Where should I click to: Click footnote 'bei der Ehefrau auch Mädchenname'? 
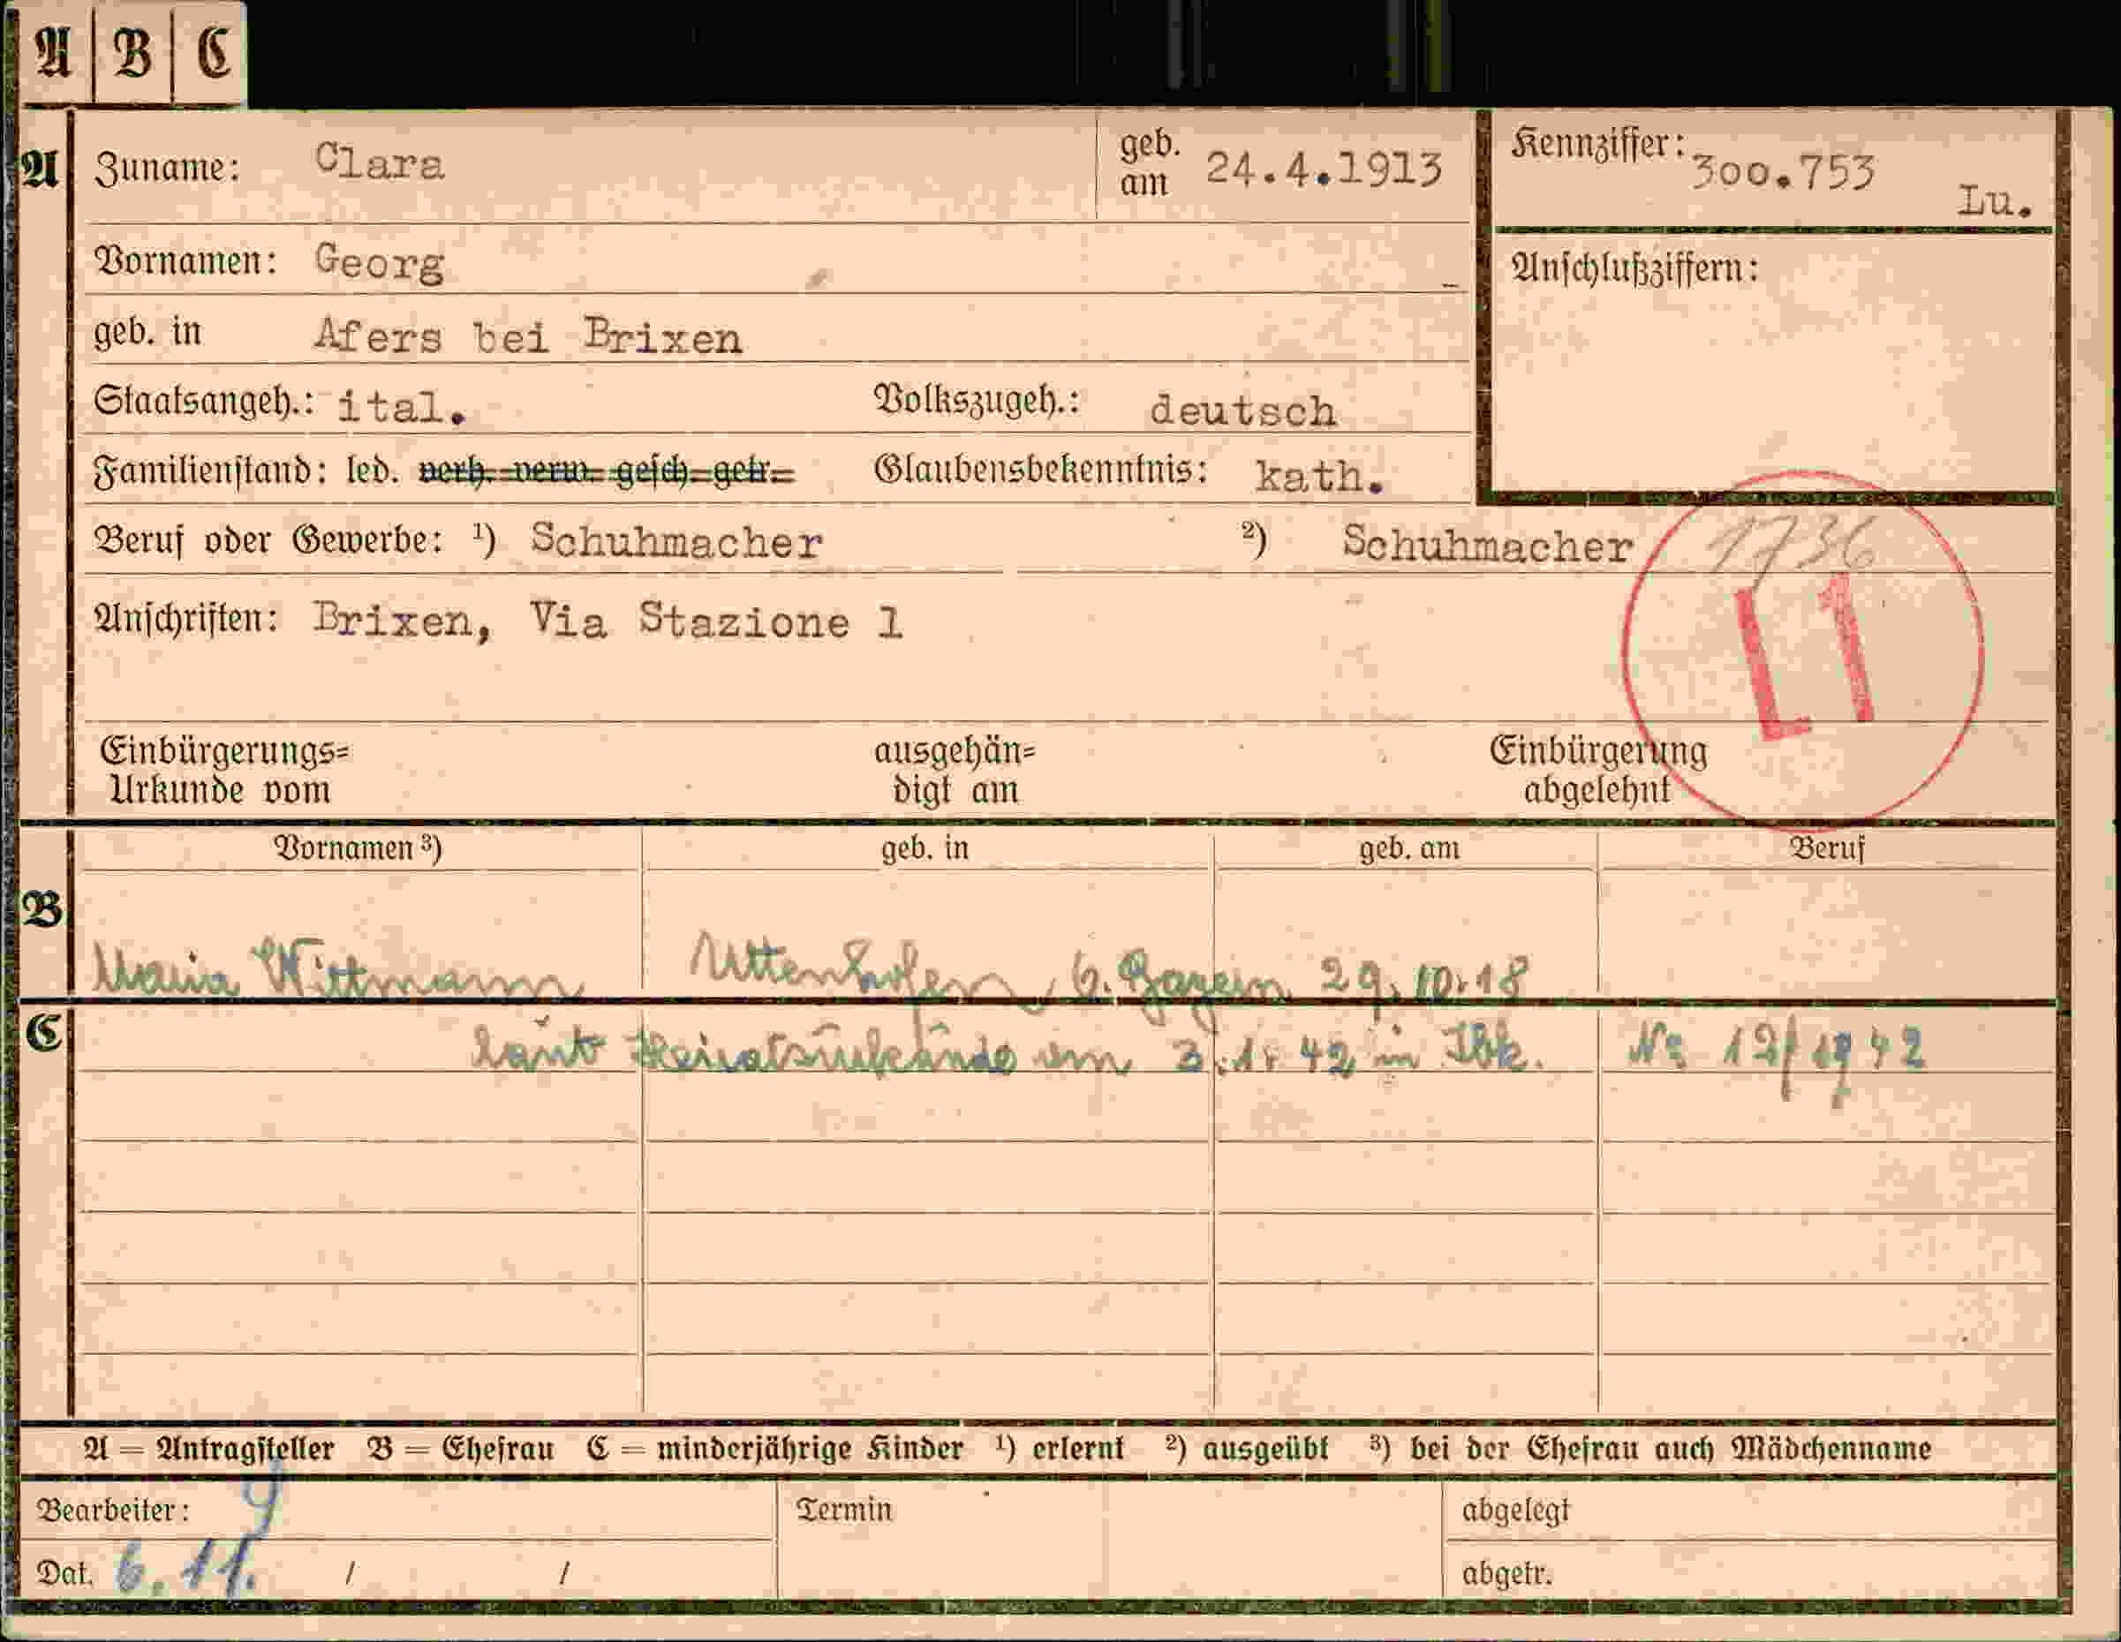pos(1671,1448)
